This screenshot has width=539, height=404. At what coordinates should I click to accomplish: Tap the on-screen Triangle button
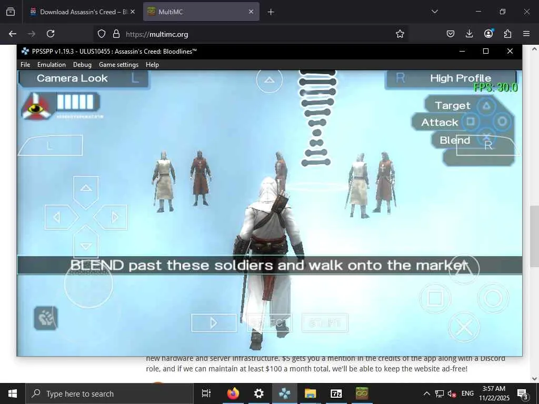(464, 269)
